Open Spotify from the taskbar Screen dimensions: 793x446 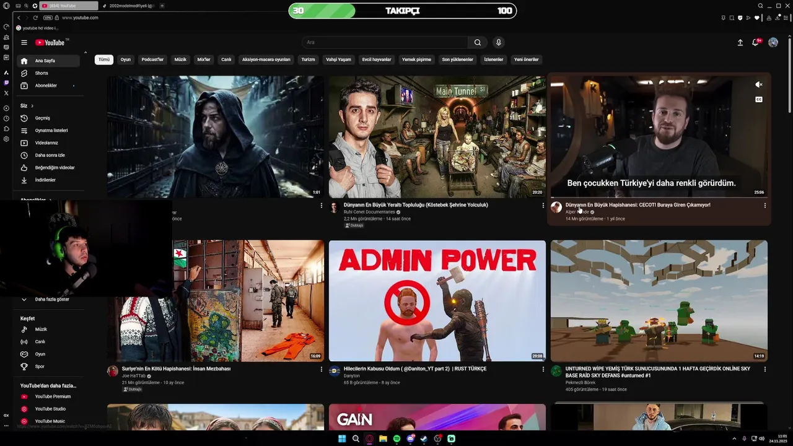click(396, 439)
